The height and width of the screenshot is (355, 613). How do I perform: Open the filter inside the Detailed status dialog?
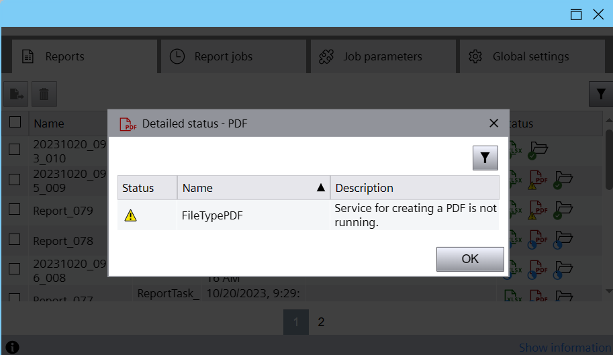pos(485,158)
